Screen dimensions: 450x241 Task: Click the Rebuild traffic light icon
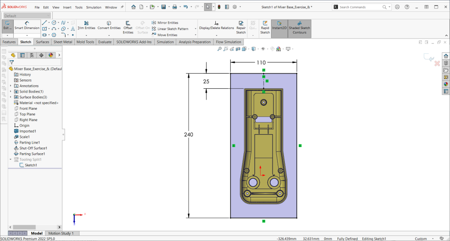220,7
